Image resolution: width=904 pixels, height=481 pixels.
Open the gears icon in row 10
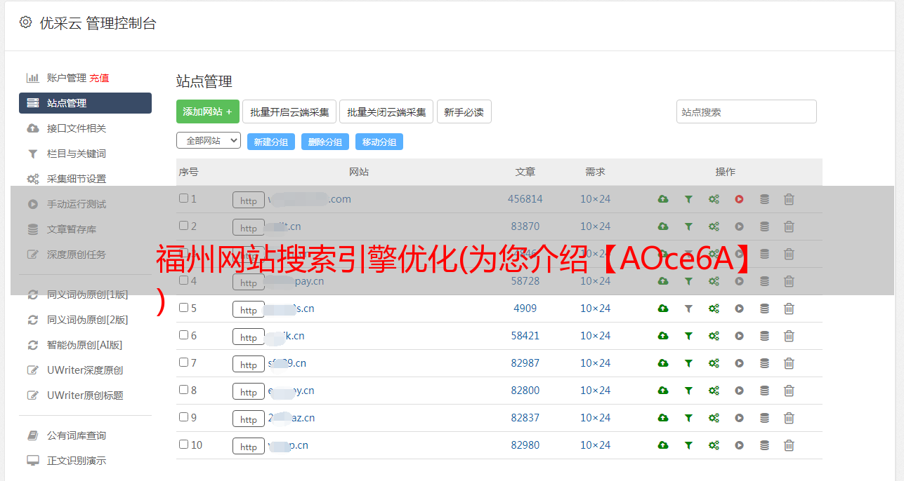(x=714, y=445)
